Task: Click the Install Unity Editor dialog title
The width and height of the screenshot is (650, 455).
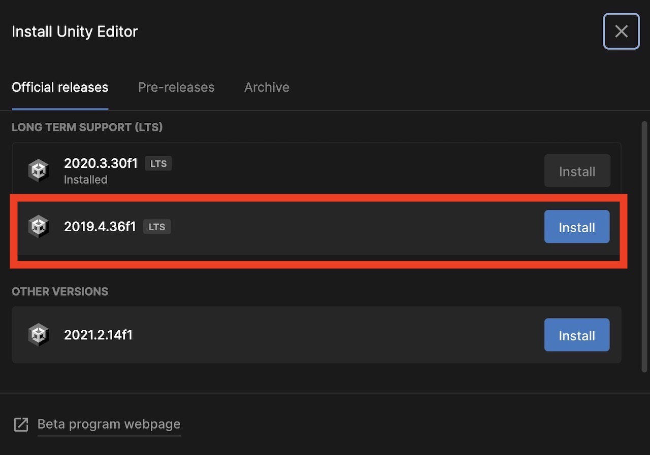Action: point(74,31)
